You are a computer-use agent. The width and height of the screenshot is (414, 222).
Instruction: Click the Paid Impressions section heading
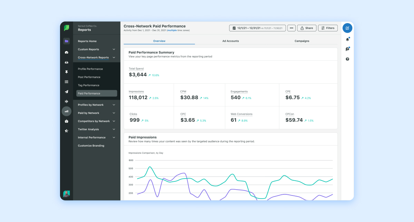(142, 137)
